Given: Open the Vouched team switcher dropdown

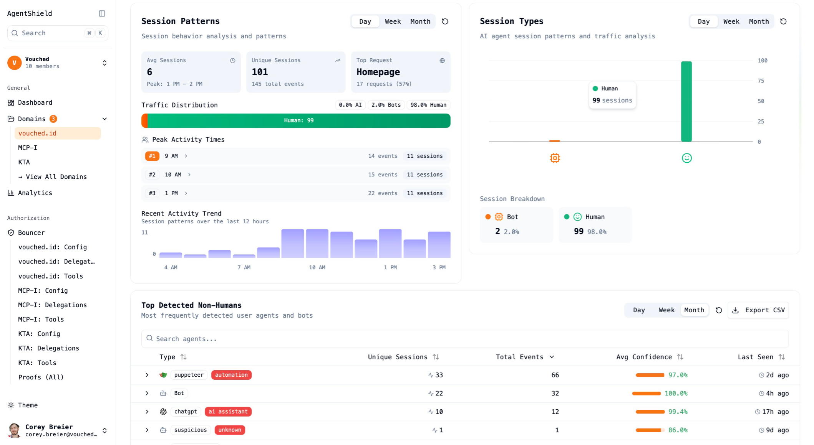Looking at the screenshot, I should (x=104, y=63).
